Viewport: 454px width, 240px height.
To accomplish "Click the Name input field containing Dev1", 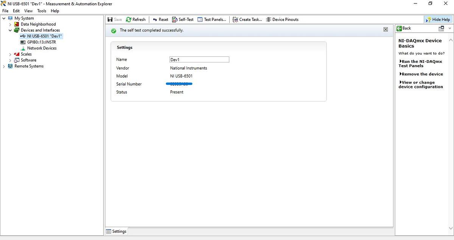I will [x=199, y=59].
